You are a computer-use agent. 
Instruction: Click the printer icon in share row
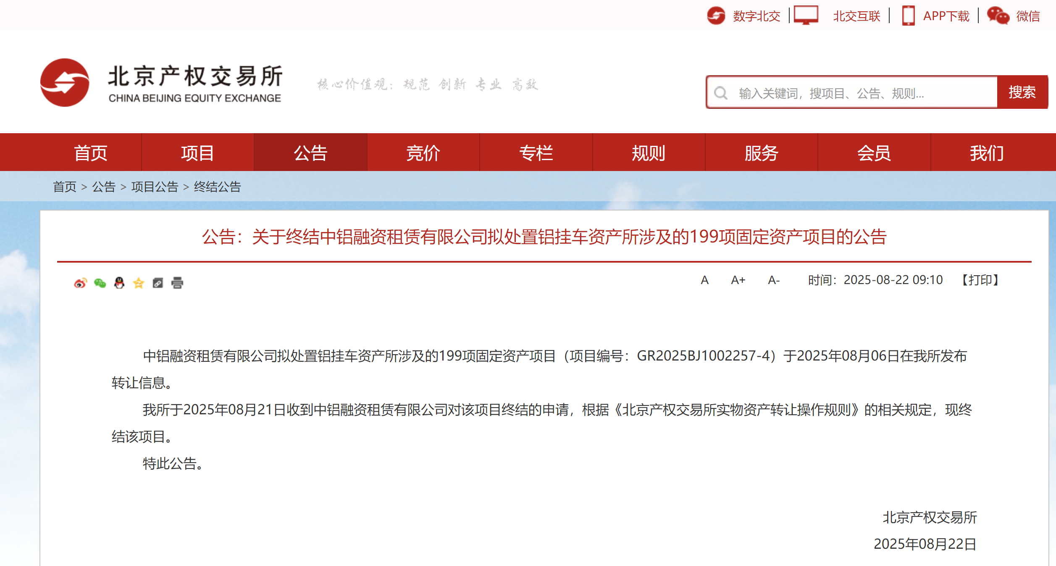pyautogui.click(x=177, y=283)
